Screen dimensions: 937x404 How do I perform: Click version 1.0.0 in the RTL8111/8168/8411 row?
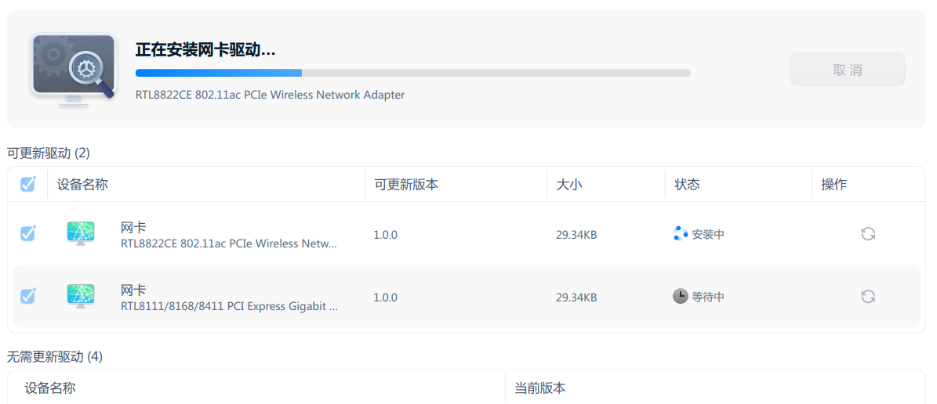point(386,298)
